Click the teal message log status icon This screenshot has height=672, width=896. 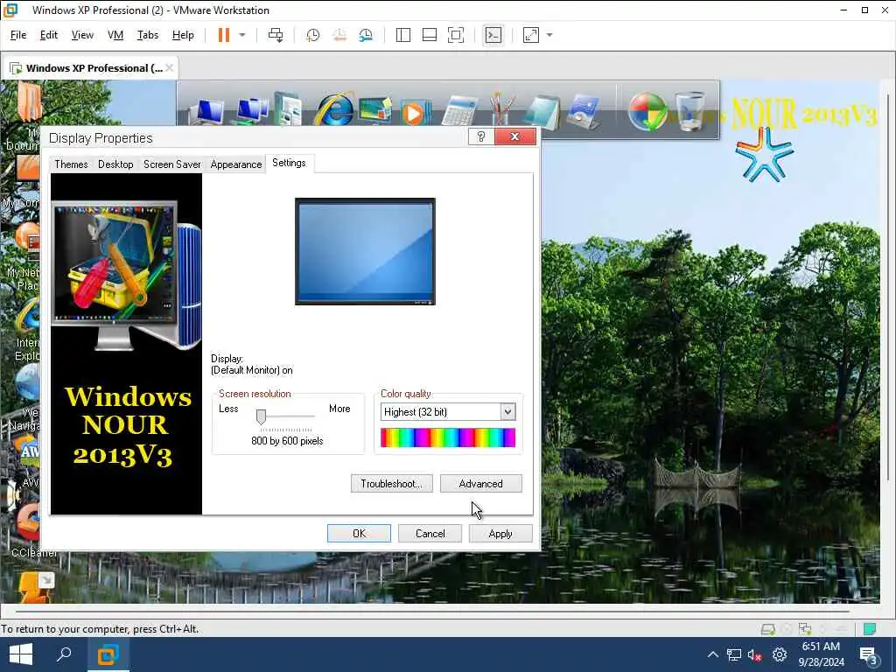click(x=870, y=629)
